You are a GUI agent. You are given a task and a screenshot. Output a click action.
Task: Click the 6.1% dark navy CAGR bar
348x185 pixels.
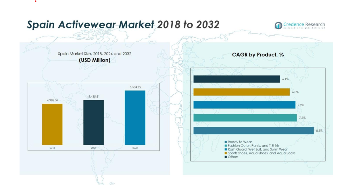[x=237, y=79]
